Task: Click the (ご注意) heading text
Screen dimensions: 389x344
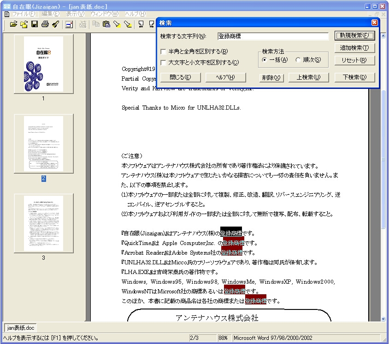Action: 132,156
